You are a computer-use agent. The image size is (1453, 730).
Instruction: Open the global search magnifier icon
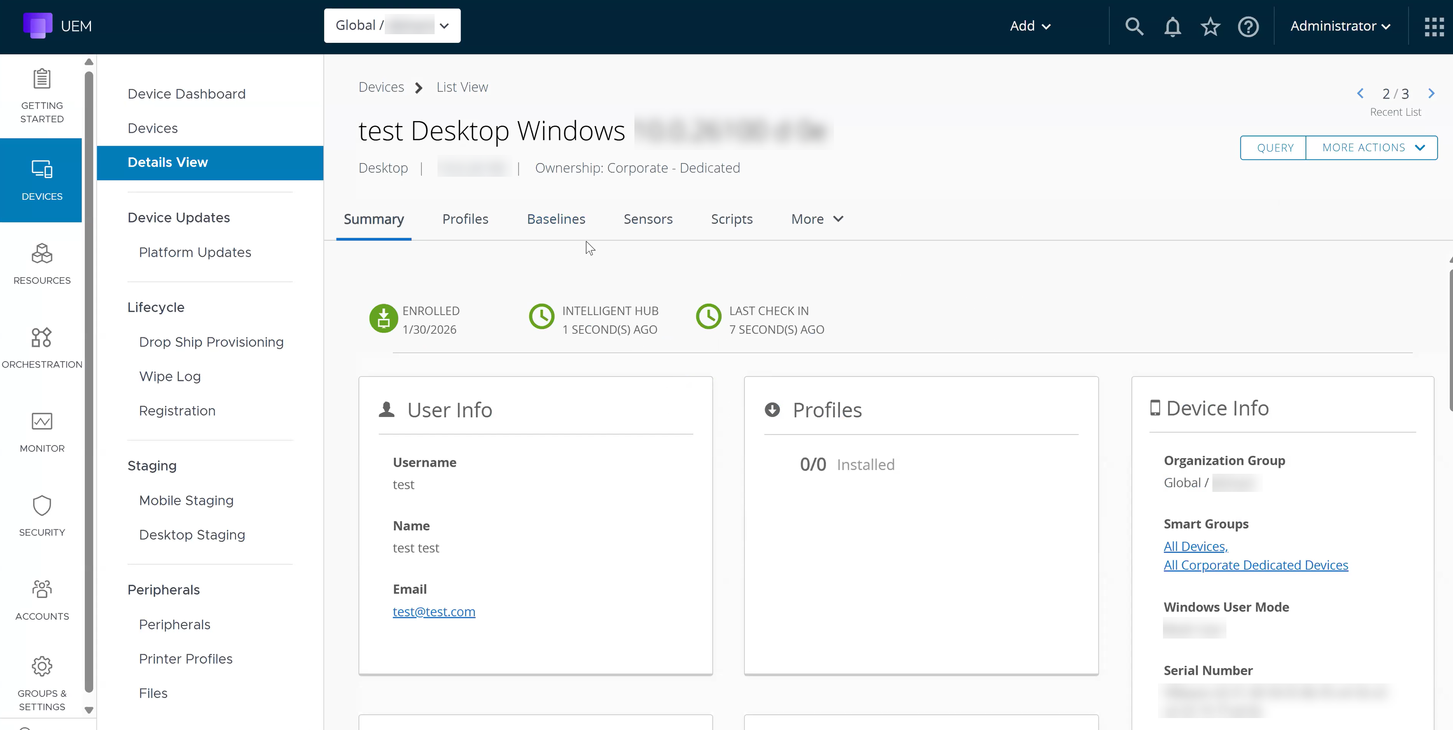point(1134,26)
